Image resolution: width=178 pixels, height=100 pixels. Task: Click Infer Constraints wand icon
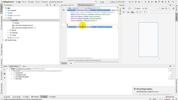140,12
